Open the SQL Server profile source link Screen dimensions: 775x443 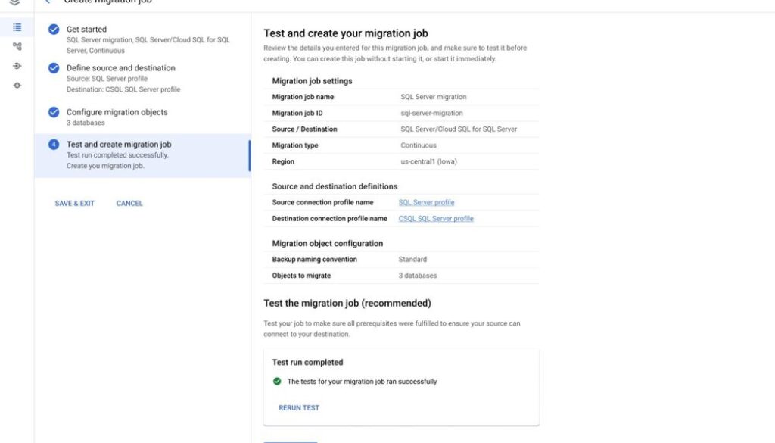(426, 203)
